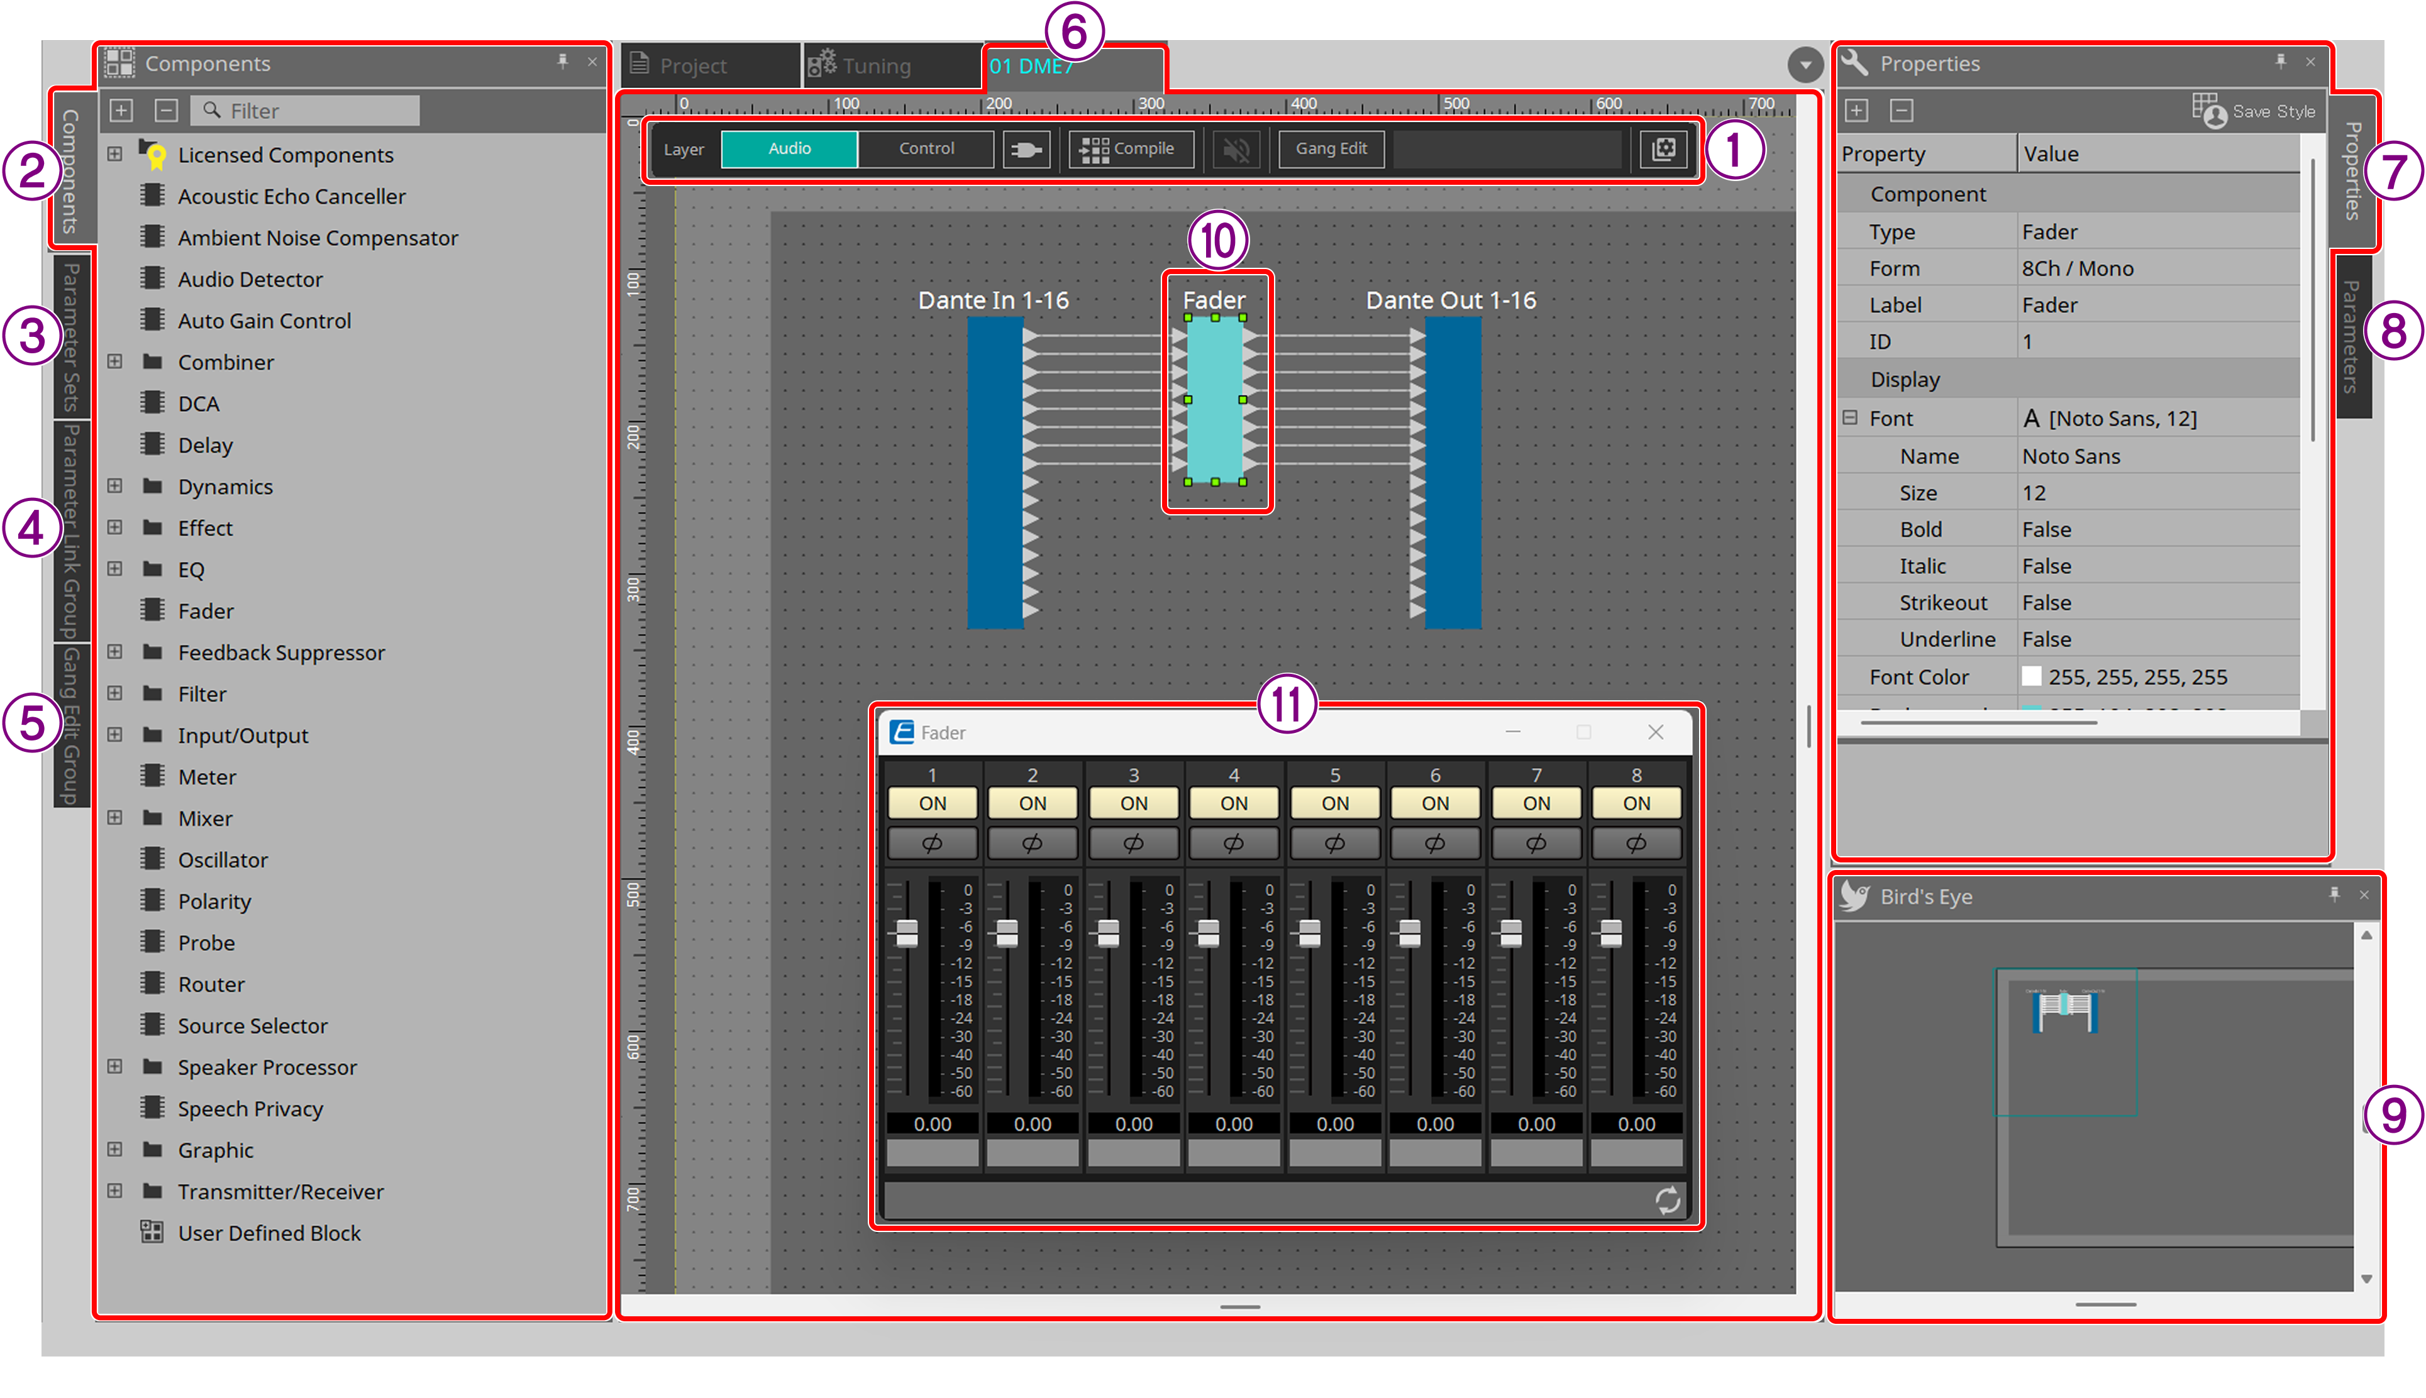
Task: Click the cable/port tool icon in toolbar
Action: pyautogui.click(x=1026, y=149)
